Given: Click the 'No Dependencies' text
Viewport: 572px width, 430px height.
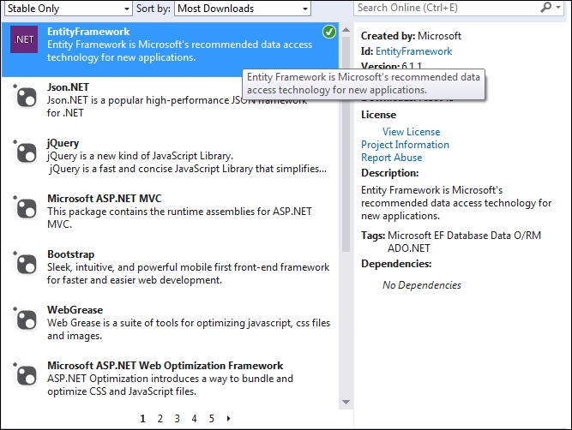Looking at the screenshot, I should point(421,285).
